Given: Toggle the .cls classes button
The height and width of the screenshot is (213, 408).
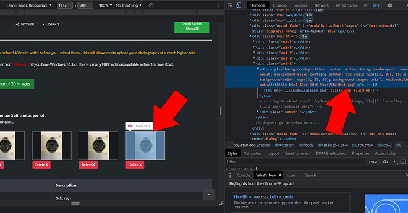Looking at the screenshot, I should 384,162.
